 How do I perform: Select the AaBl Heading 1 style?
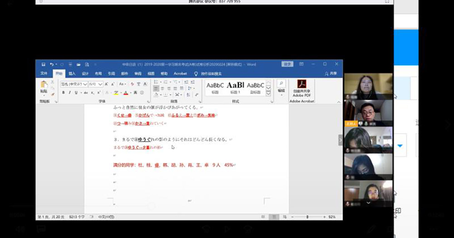(x=235, y=87)
